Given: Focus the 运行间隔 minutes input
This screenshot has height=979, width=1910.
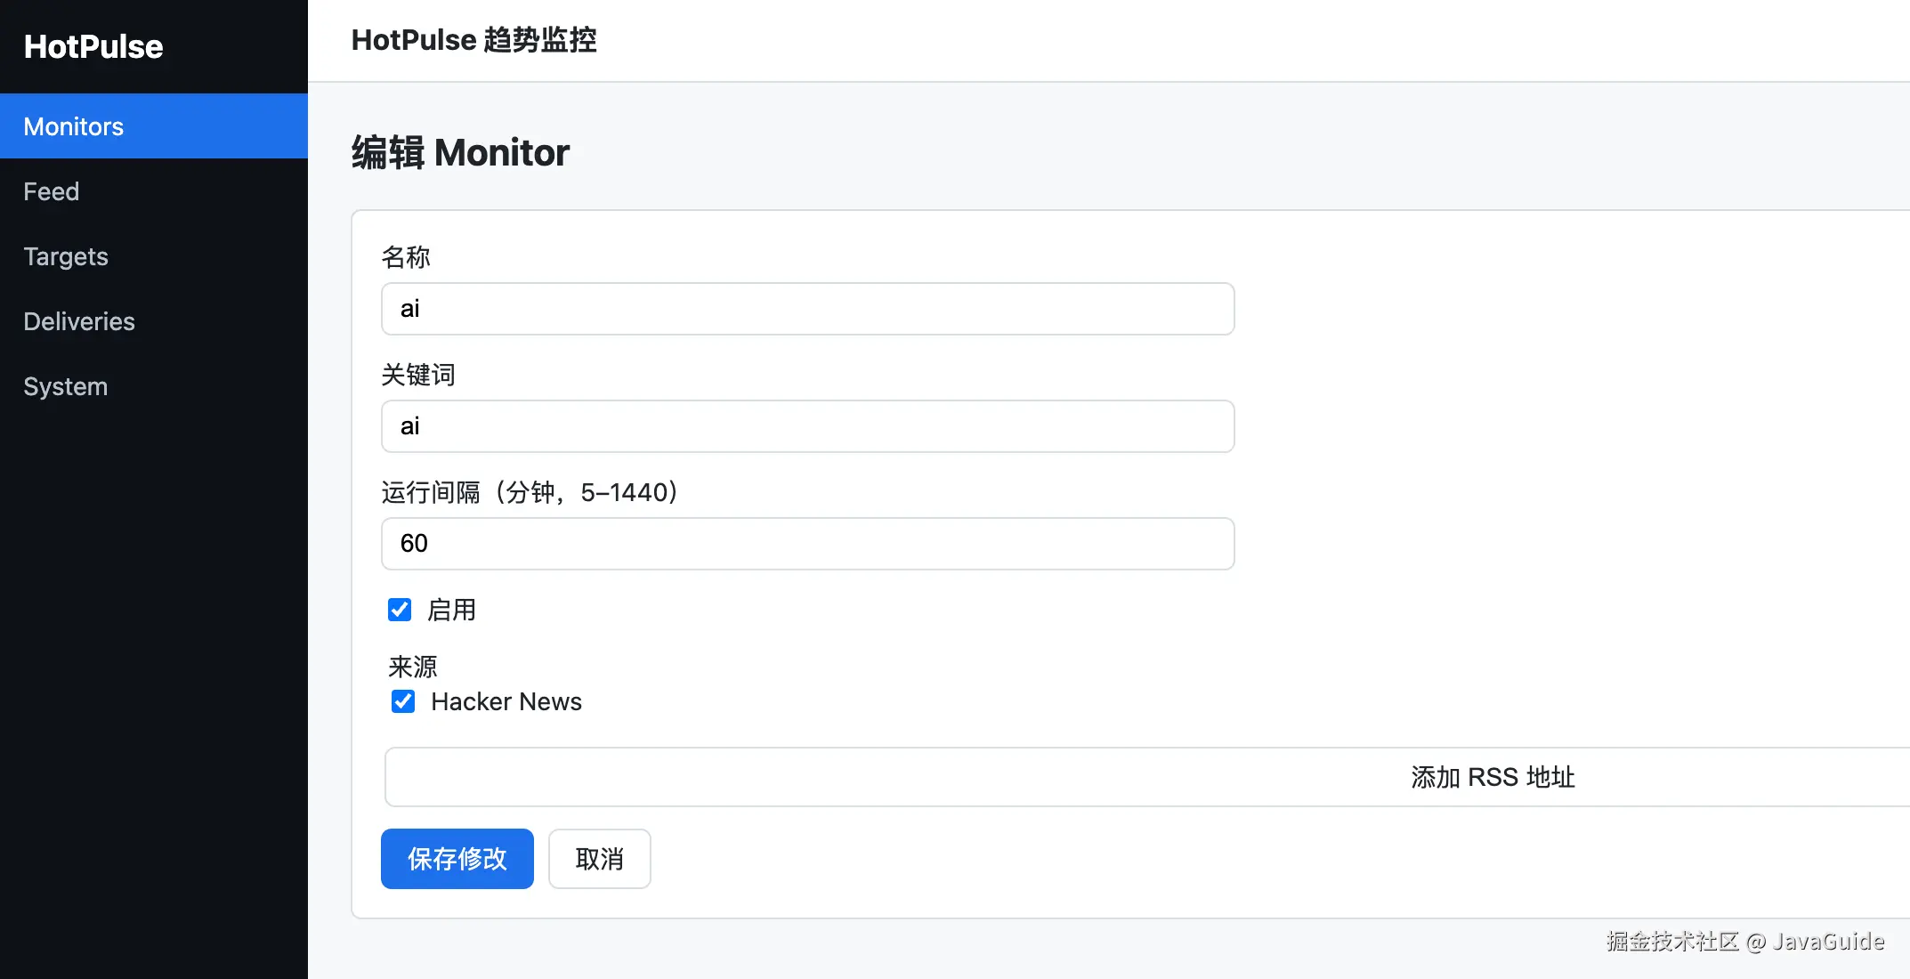Looking at the screenshot, I should (x=807, y=544).
